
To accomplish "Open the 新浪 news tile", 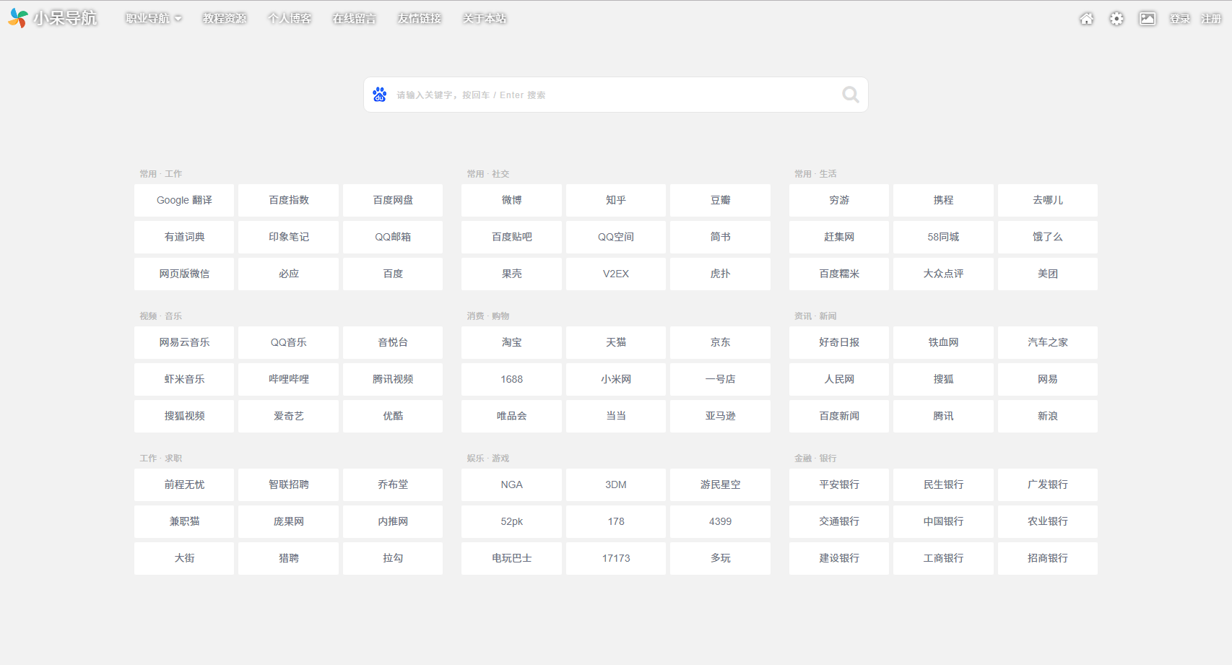I will 1048,416.
